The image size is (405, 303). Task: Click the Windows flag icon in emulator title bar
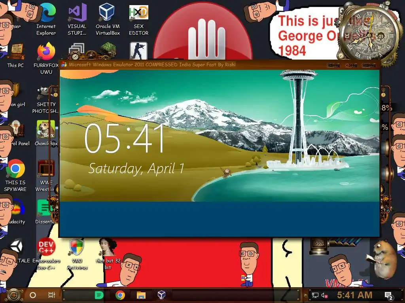coord(64,64)
